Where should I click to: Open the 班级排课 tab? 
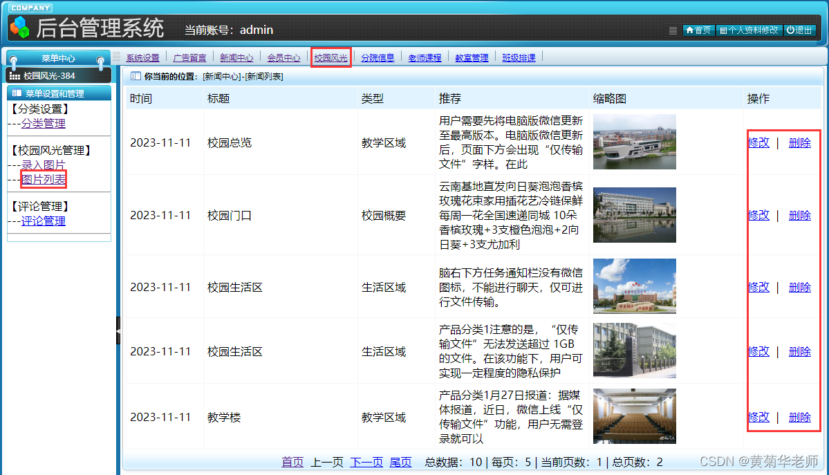tap(519, 57)
